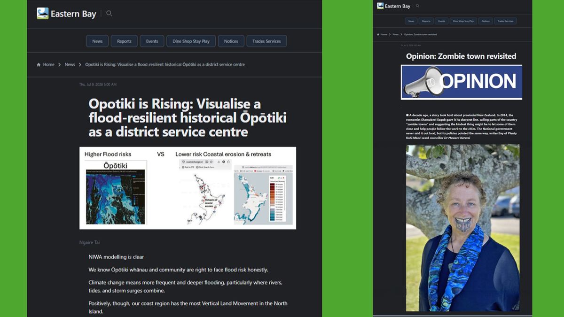Click home icon in right page breadcrumb
The image size is (564, 317).
point(378,34)
